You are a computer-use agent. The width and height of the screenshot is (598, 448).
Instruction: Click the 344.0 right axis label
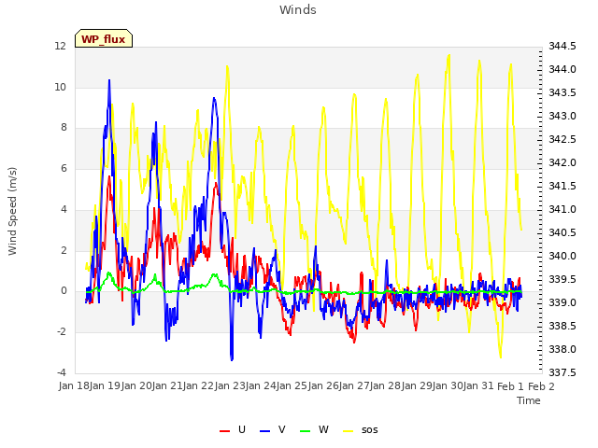[x=562, y=69]
